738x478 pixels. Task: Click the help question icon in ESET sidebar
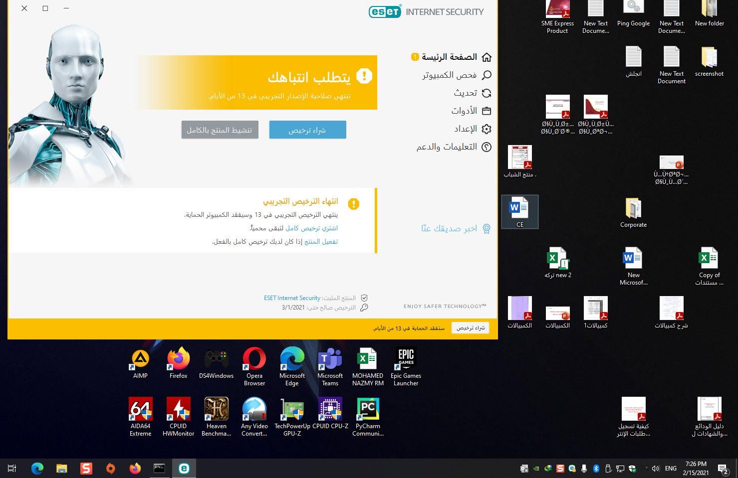pos(487,147)
